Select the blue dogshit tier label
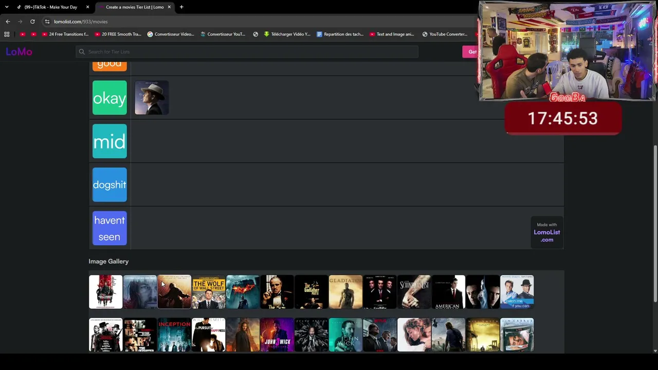The width and height of the screenshot is (658, 370). point(109,185)
